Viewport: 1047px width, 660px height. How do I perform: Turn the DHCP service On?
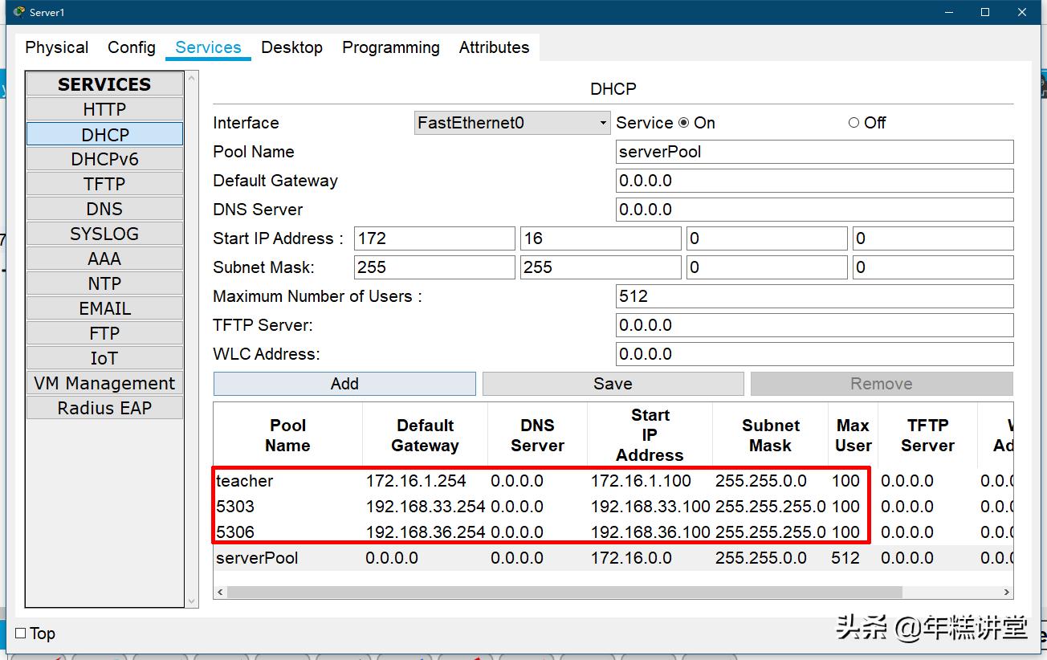(x=684, y=123)
